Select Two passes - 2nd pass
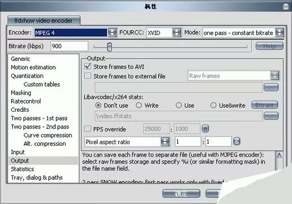Viewport: 292px width, 204px height. [x=40, y=127]
